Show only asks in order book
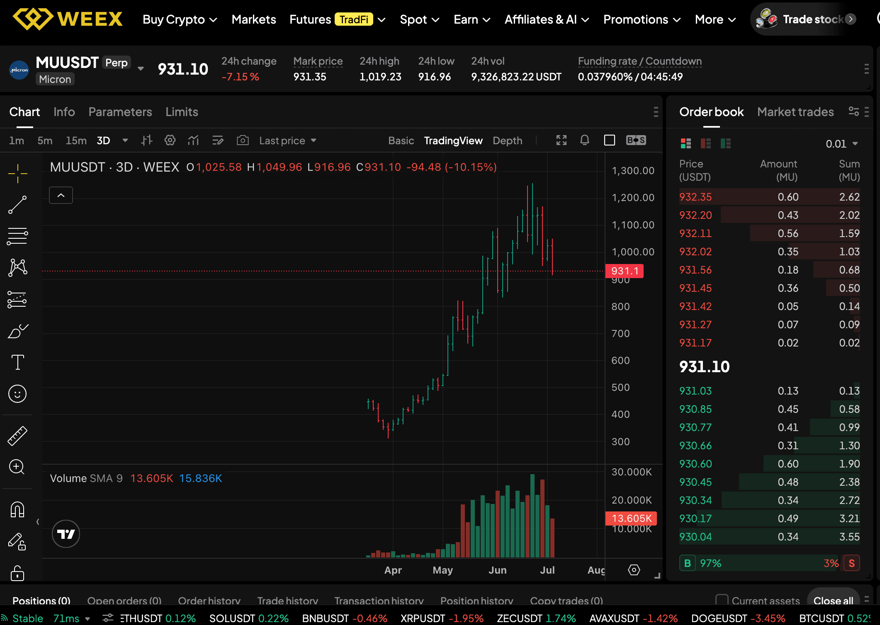 (x=706, y=143)
